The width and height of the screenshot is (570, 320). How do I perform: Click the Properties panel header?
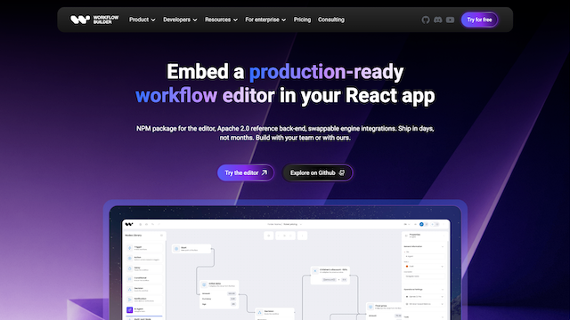coord(424,236)
